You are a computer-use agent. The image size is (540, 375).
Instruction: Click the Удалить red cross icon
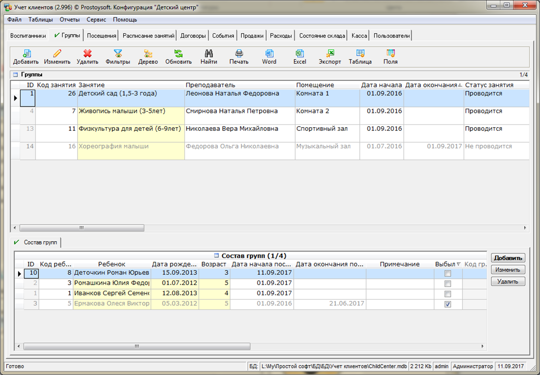[x=87, y=54]
